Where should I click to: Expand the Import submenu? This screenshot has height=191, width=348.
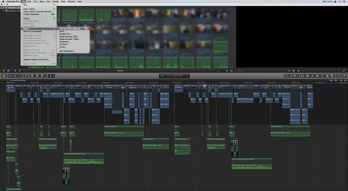tap(38, 18)
